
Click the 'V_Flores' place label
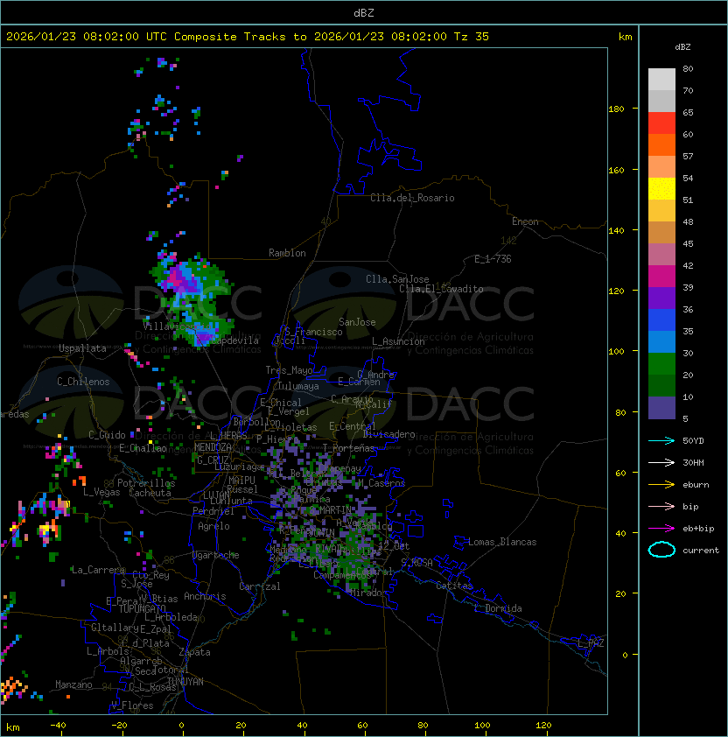point(132,705)
